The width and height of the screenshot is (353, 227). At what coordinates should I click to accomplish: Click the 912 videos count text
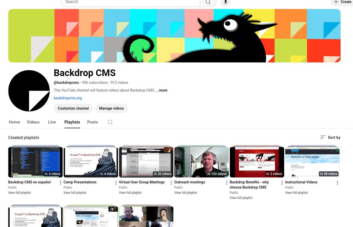pyautogui.click(x=119, y=83)
